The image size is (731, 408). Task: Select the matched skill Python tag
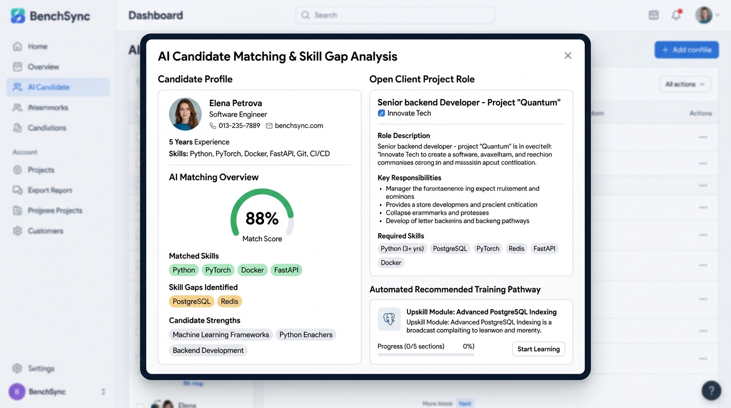tap(184, 270)
